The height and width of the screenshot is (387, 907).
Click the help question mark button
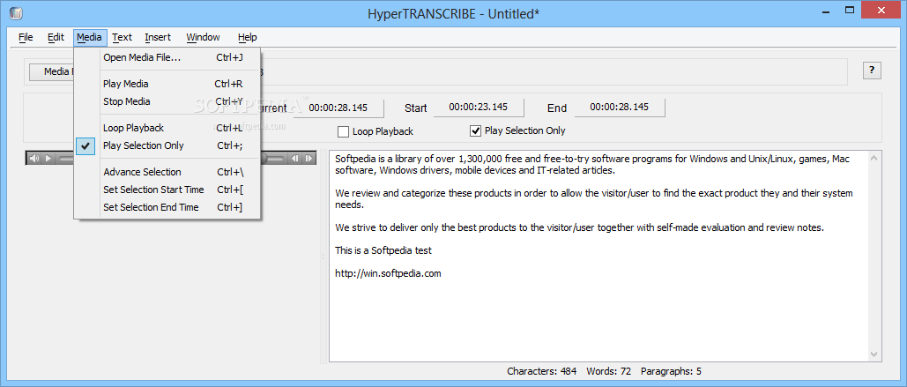[x=872, y=71]
